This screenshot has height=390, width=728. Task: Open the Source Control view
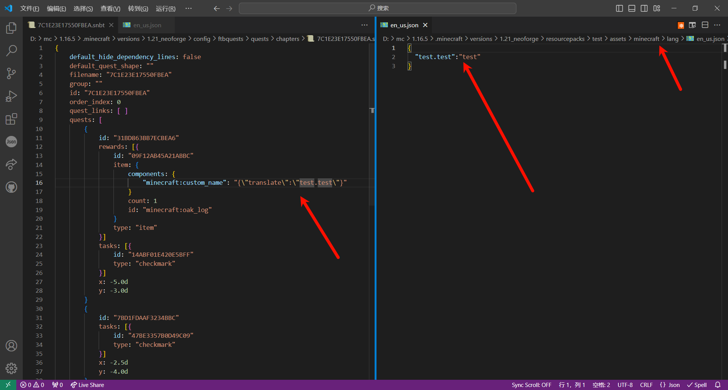[11, 73]
